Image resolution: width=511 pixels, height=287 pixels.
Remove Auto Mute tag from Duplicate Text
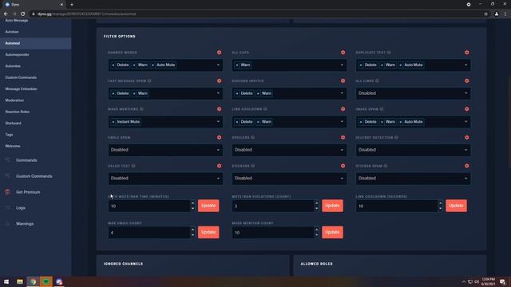pos(401,65)
